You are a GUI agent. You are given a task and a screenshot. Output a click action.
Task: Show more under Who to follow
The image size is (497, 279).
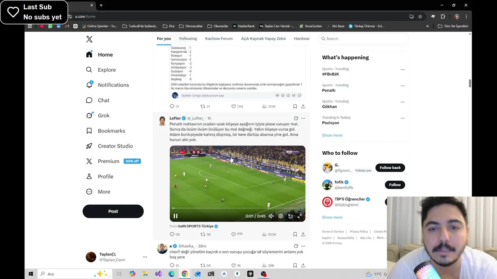(x=332, y=217)
